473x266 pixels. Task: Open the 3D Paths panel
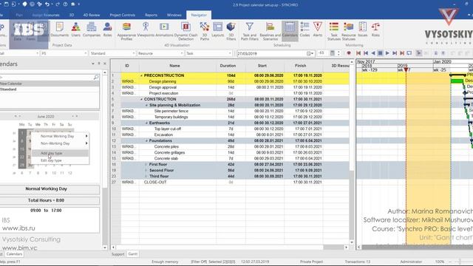(205, 31)
